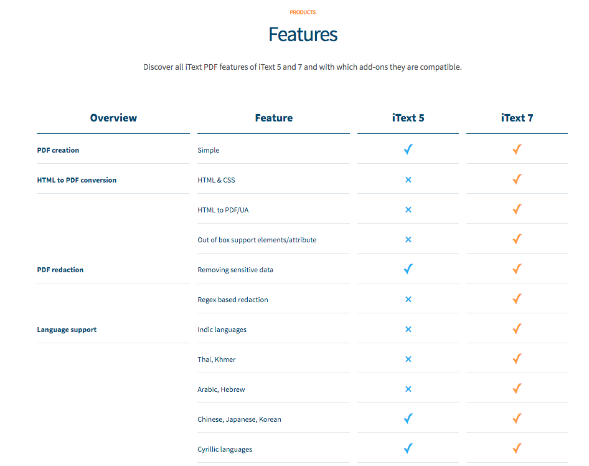Click iText 7 orange checkmark for HTML & CSS
Viewport: 589px width, 466px height.
tap(517, 179)
